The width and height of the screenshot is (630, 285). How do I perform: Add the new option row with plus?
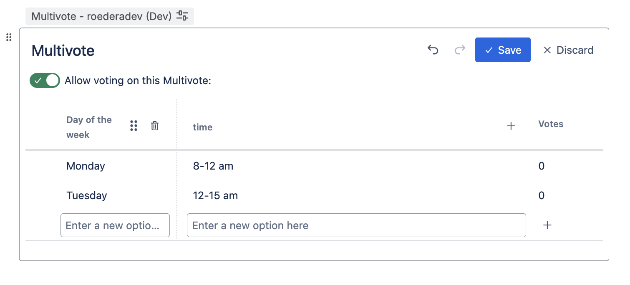[547, 225]
